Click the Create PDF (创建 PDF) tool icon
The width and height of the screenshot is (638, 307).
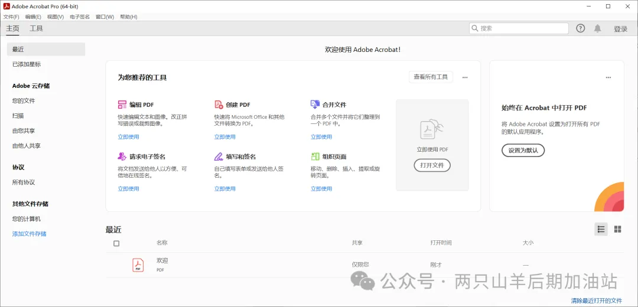click(x=219, y=104)
